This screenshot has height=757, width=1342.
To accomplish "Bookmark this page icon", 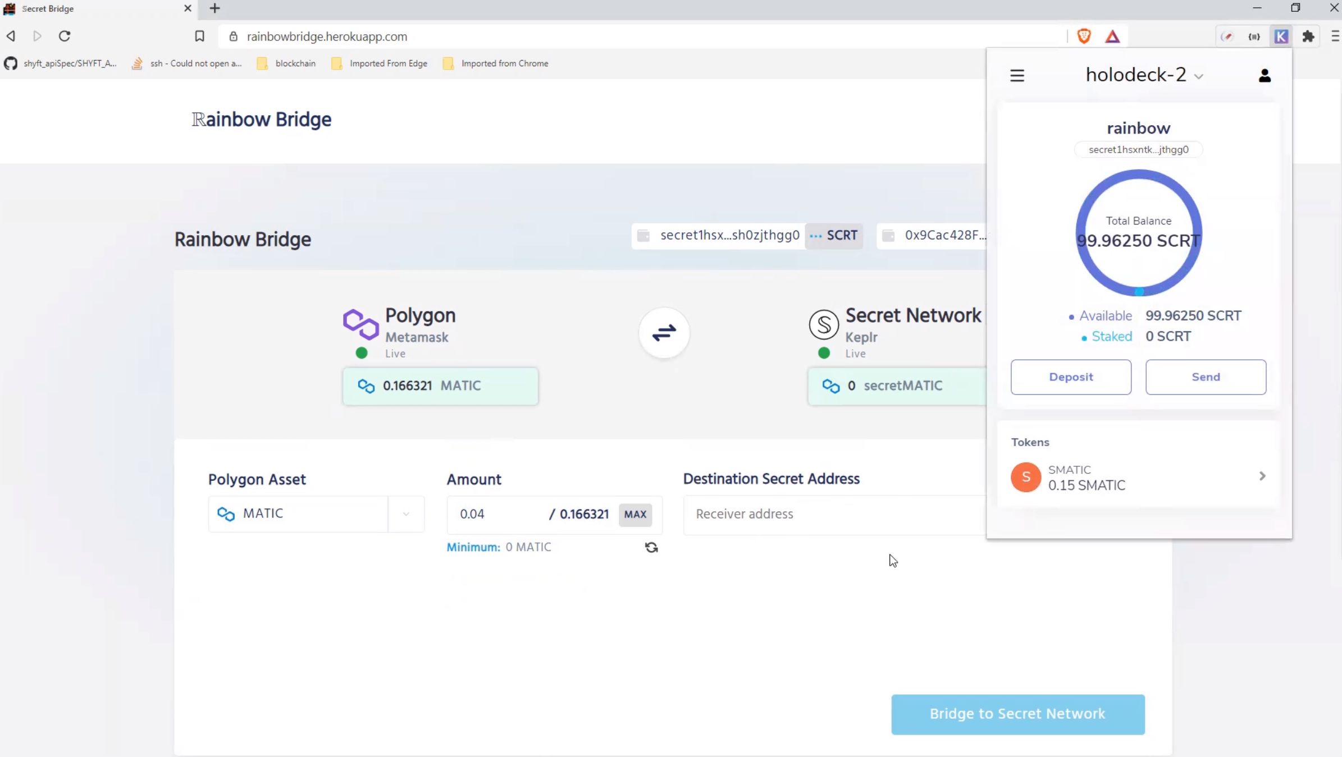I will (199, 36).
